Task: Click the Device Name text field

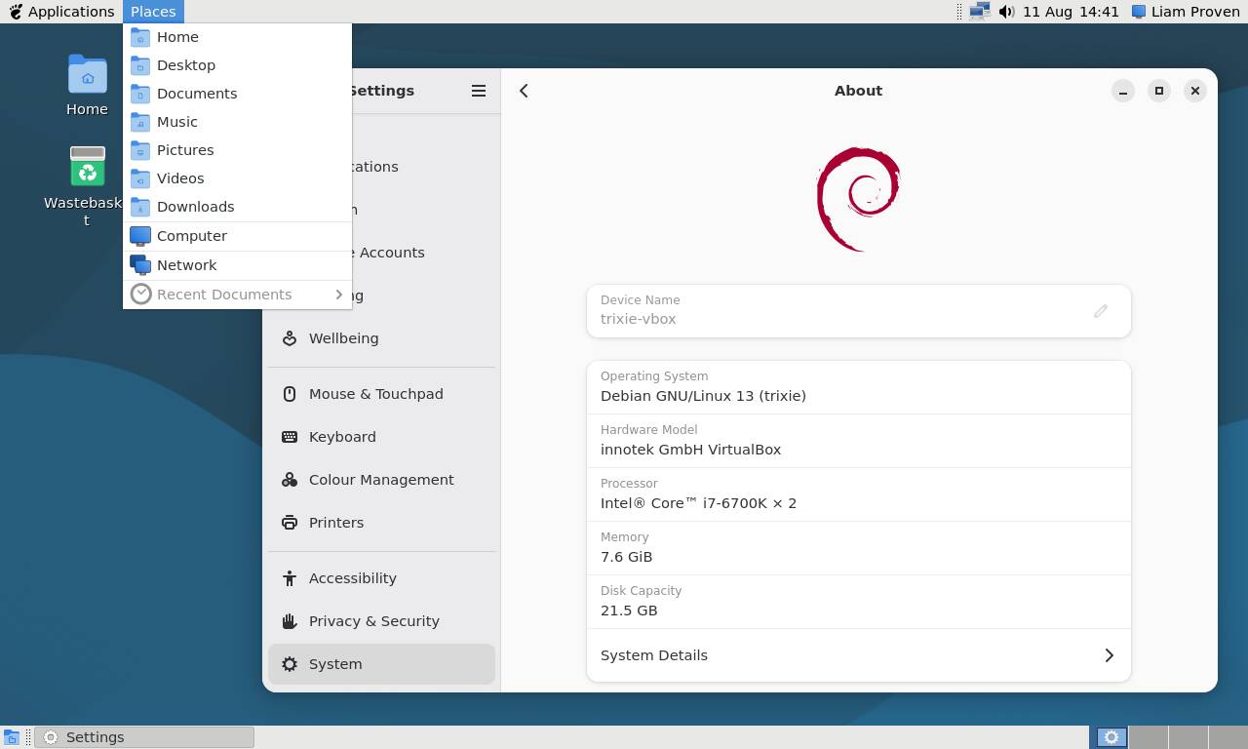Action: coord(838,319)
